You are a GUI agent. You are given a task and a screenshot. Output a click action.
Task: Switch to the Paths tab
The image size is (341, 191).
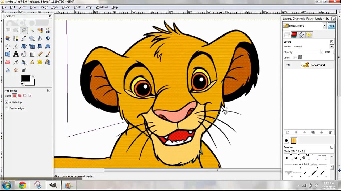(x=301, y=35)
